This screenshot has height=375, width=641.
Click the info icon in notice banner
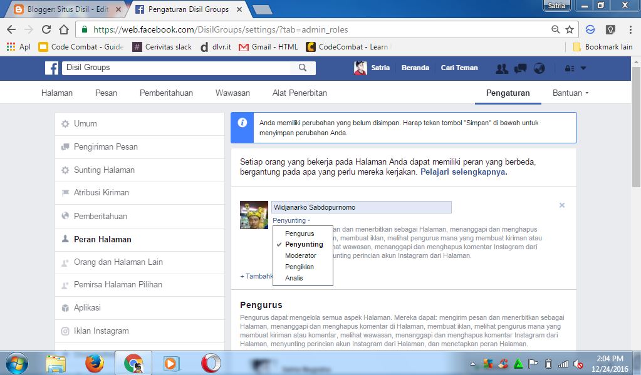(x=242, y=123)
